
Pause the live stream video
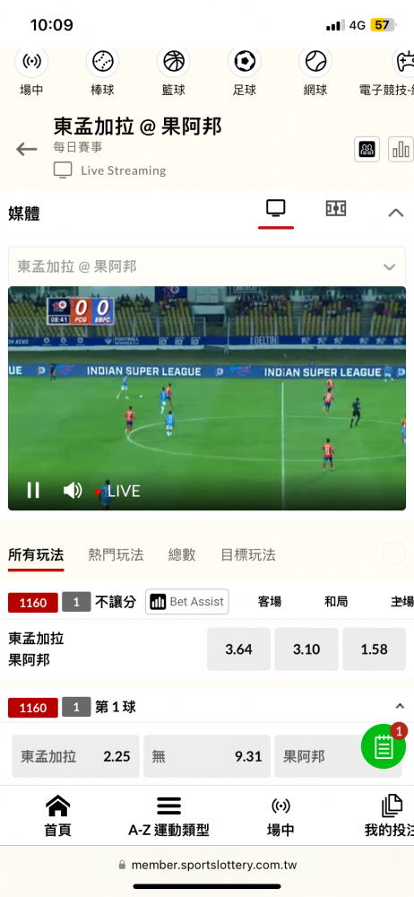pos(33,491)
